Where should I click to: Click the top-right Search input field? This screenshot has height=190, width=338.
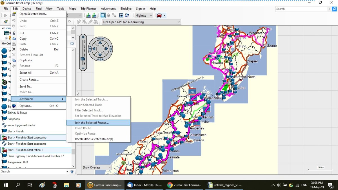301,9
